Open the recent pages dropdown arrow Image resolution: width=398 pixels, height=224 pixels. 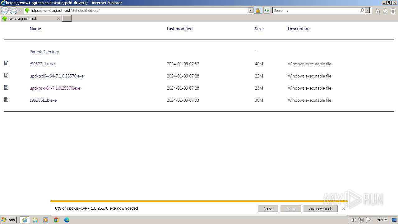click(20, 11)
